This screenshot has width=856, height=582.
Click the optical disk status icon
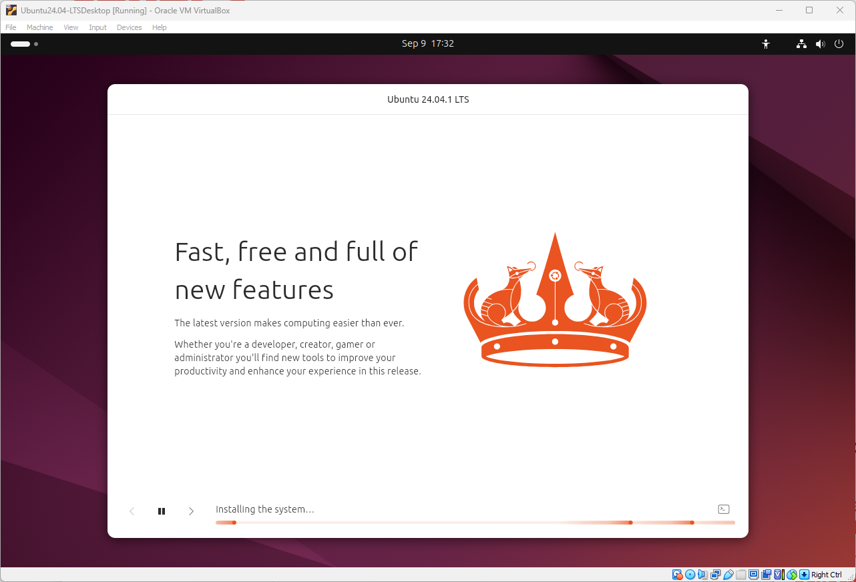(x=690, y=575)
